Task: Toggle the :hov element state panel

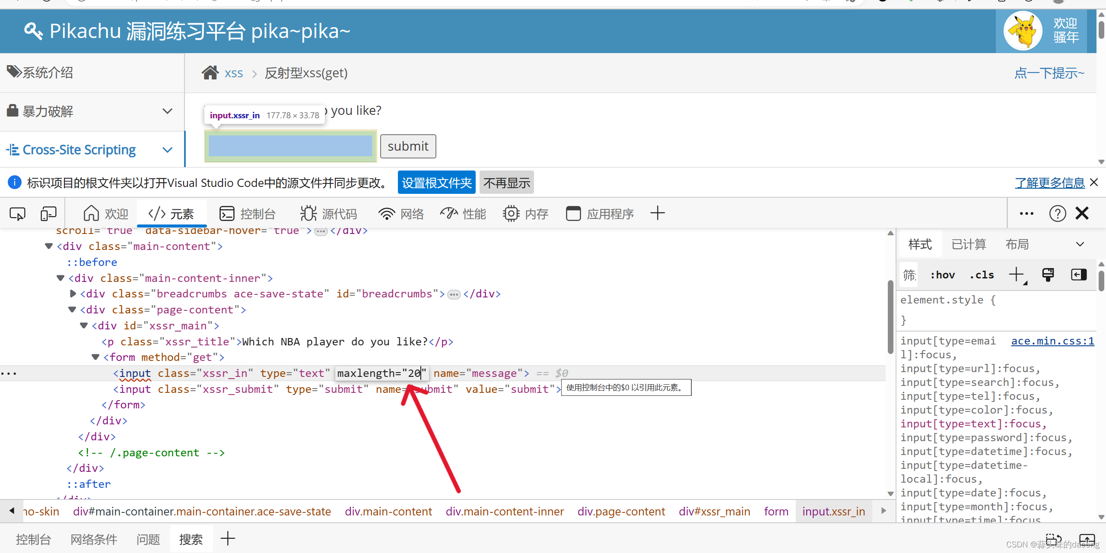Action: pyautogui.click(x=942, y=275)
